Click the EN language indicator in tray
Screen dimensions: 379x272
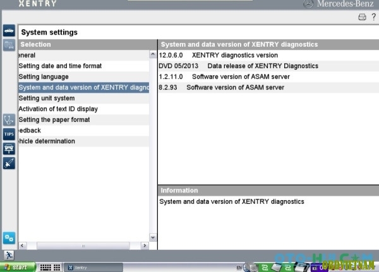tap(239, 268)
